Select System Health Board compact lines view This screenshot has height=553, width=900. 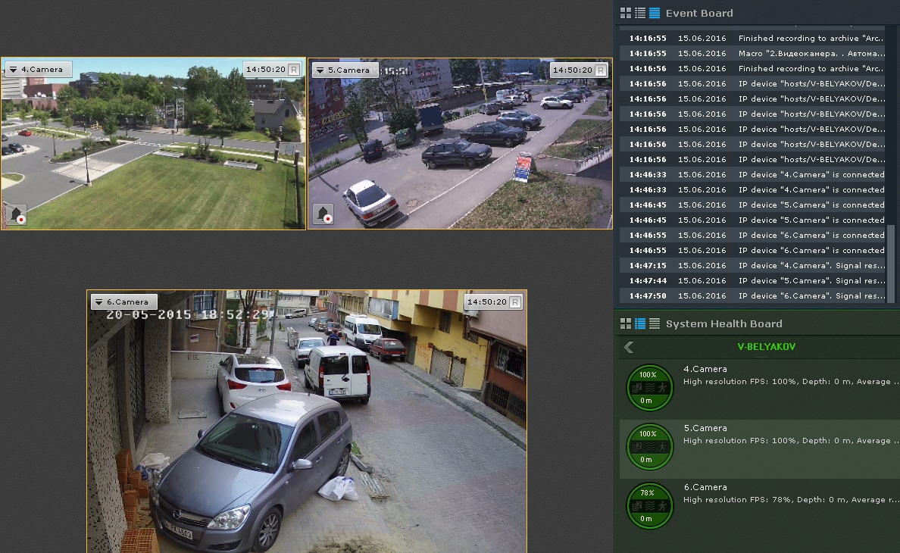pyautogui.click(x=655, y=323)
